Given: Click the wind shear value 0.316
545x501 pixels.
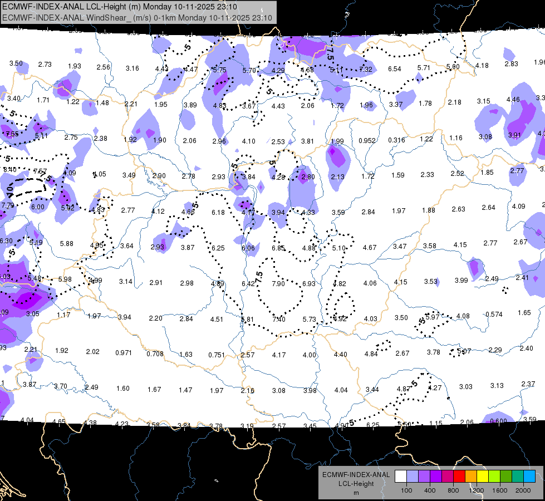Looking at the screenshot, I should click(396, 140).
